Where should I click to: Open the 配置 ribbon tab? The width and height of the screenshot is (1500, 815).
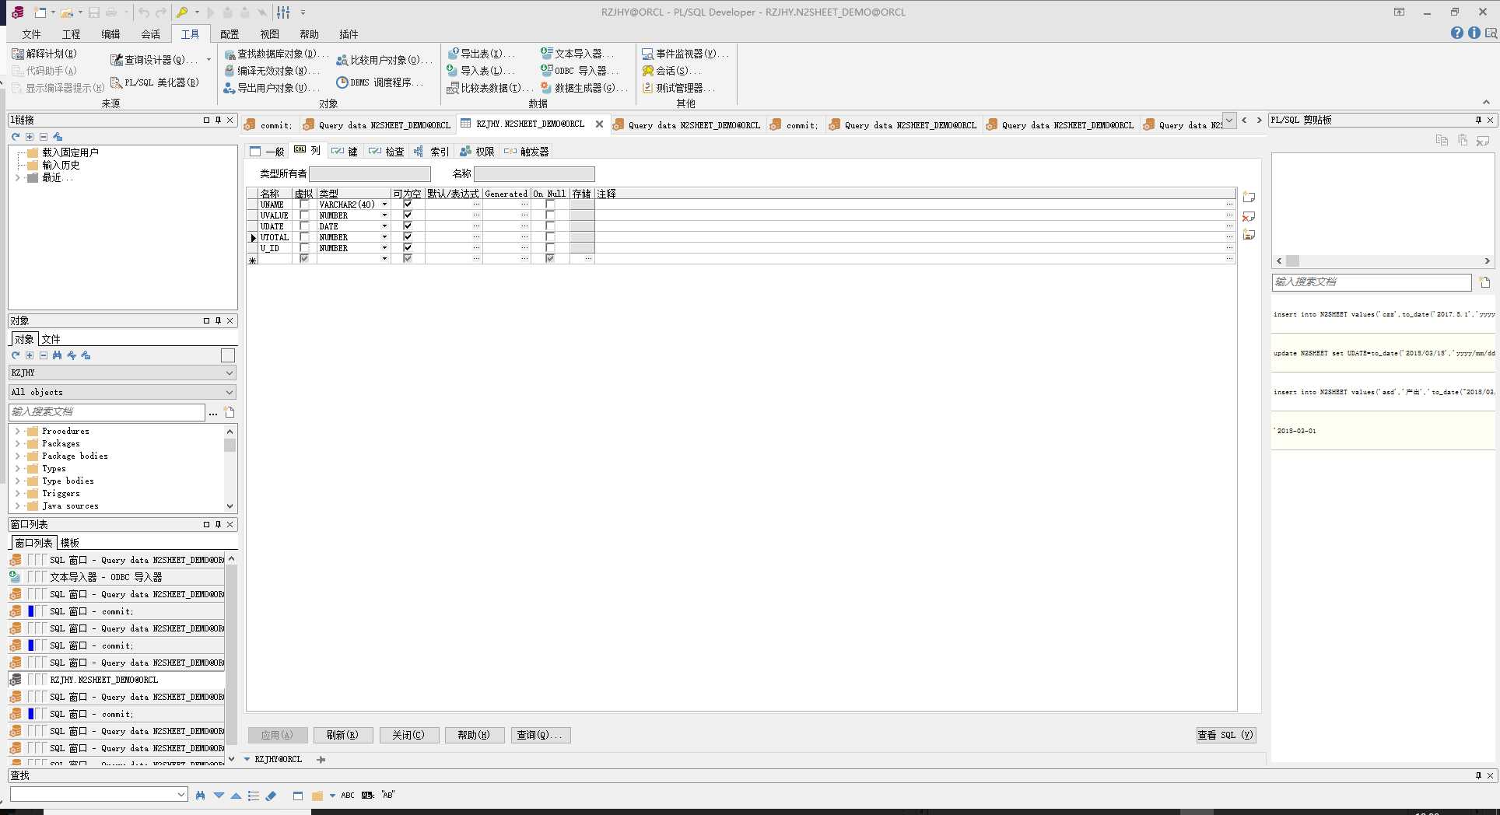point(230,34)
